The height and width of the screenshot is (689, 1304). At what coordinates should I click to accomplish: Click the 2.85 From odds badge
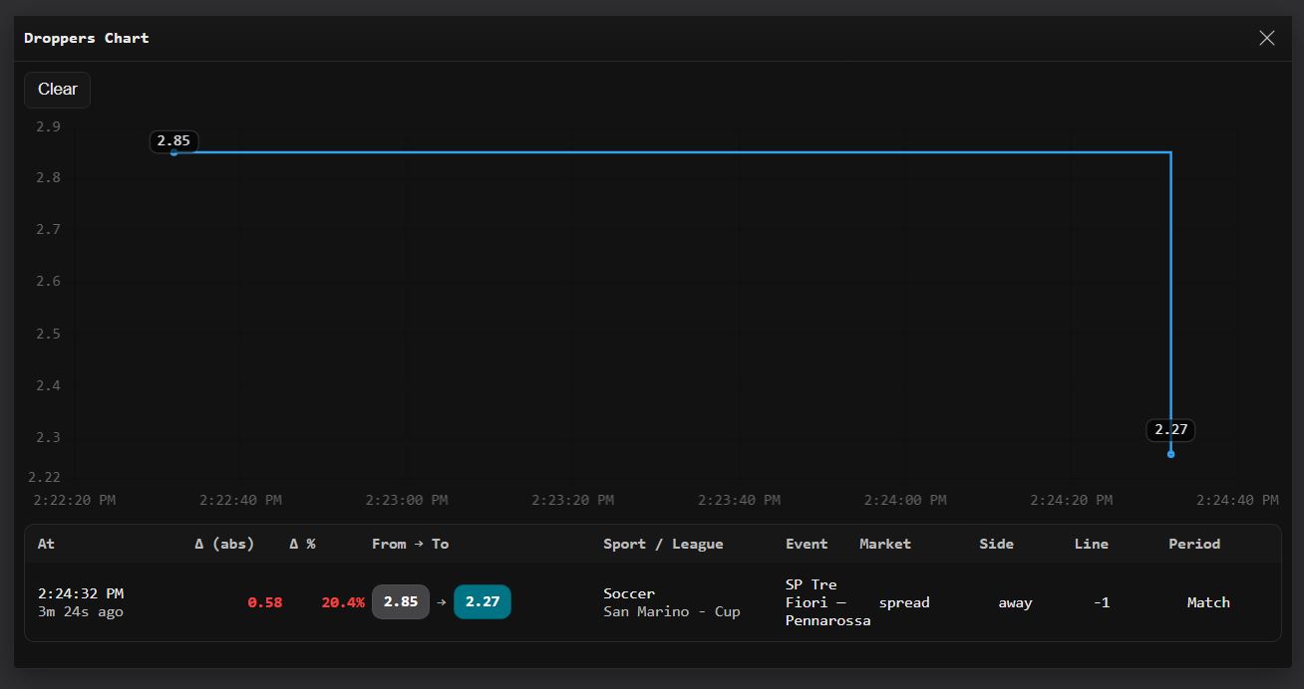(x=401, y=601)
